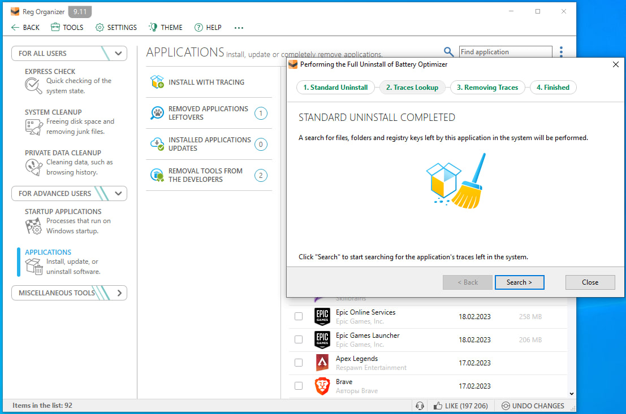Tick the Epic Online Services checkbox
The width and height of the screenshot is (626, 414).
coord(299,316)
